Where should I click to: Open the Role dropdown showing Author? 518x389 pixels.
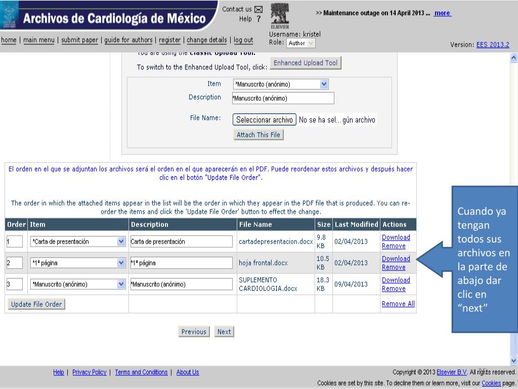[x=300, y=43]
